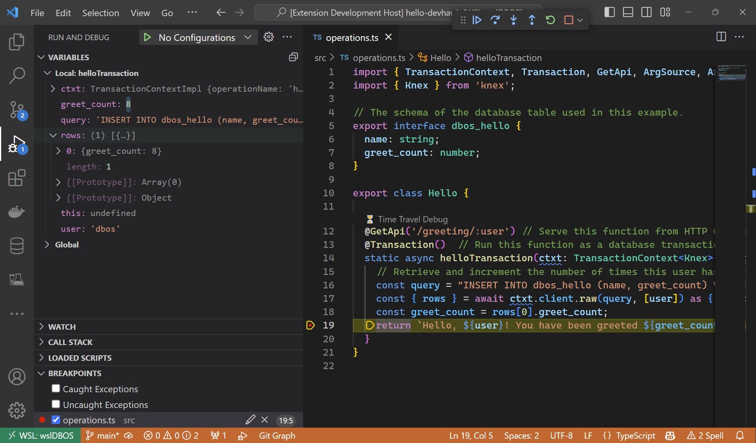Restart the debug session
The image size is (756, 443).
550,20
